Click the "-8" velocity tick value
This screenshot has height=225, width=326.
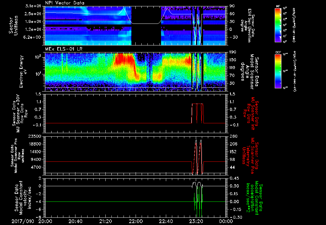39,217
